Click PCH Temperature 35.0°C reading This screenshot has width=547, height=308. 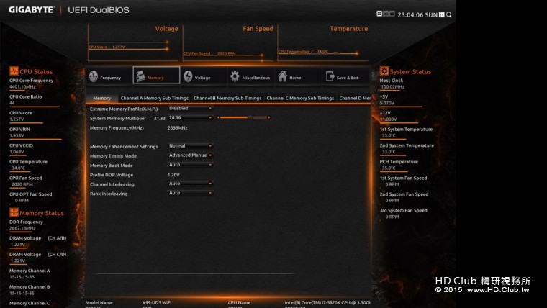pos(389,168)
